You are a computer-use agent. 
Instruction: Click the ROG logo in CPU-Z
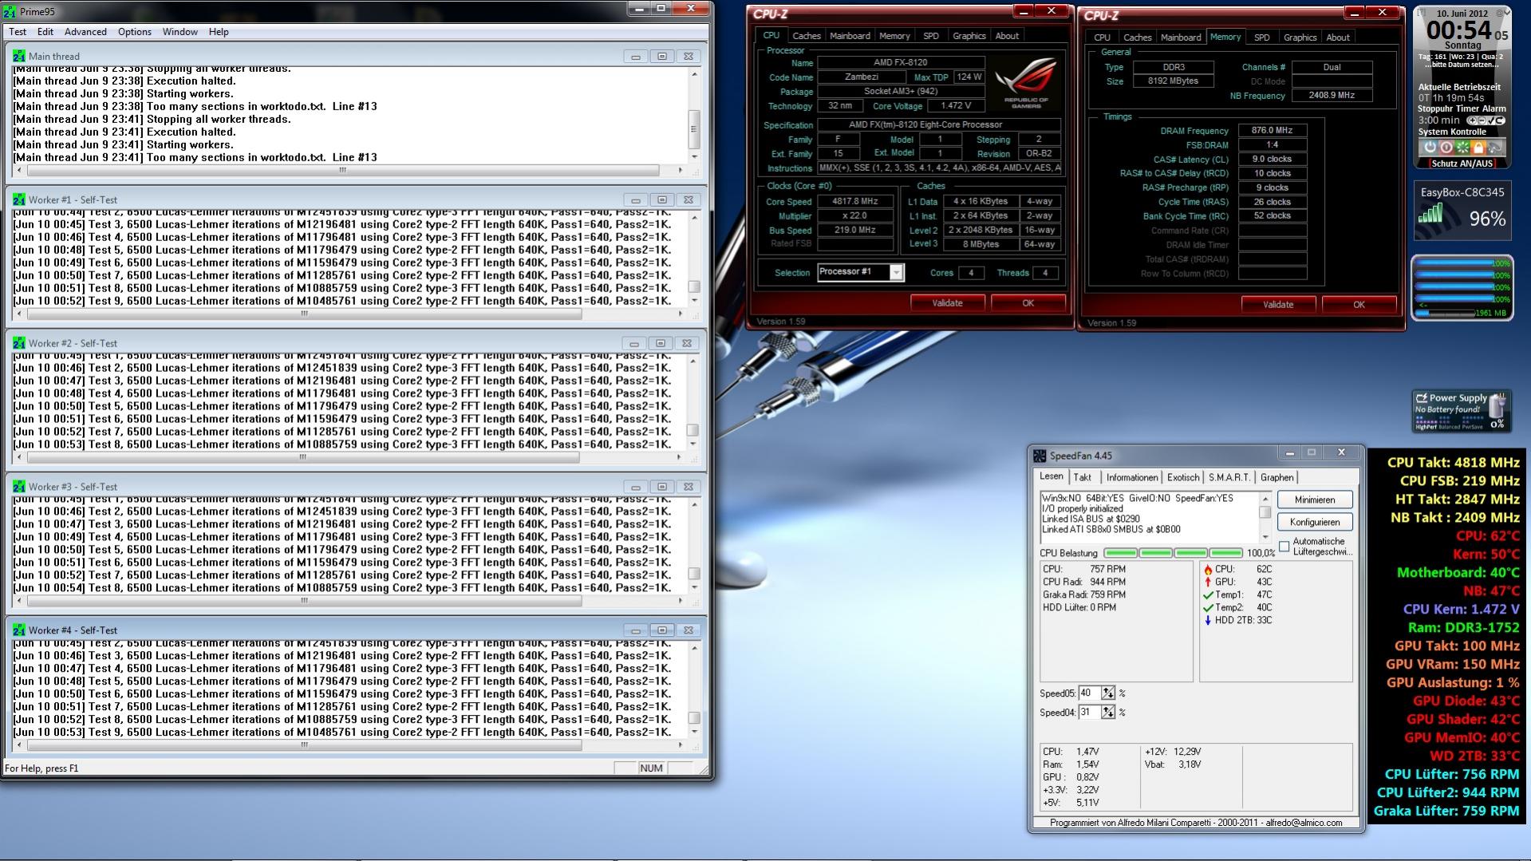(x=1025, y=82)
